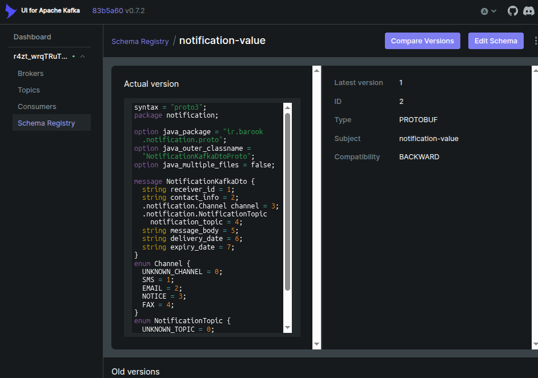The image size is (538, 378).
Task: Click the Actual version panel scroll-up arrow
Action: point(317,70)
